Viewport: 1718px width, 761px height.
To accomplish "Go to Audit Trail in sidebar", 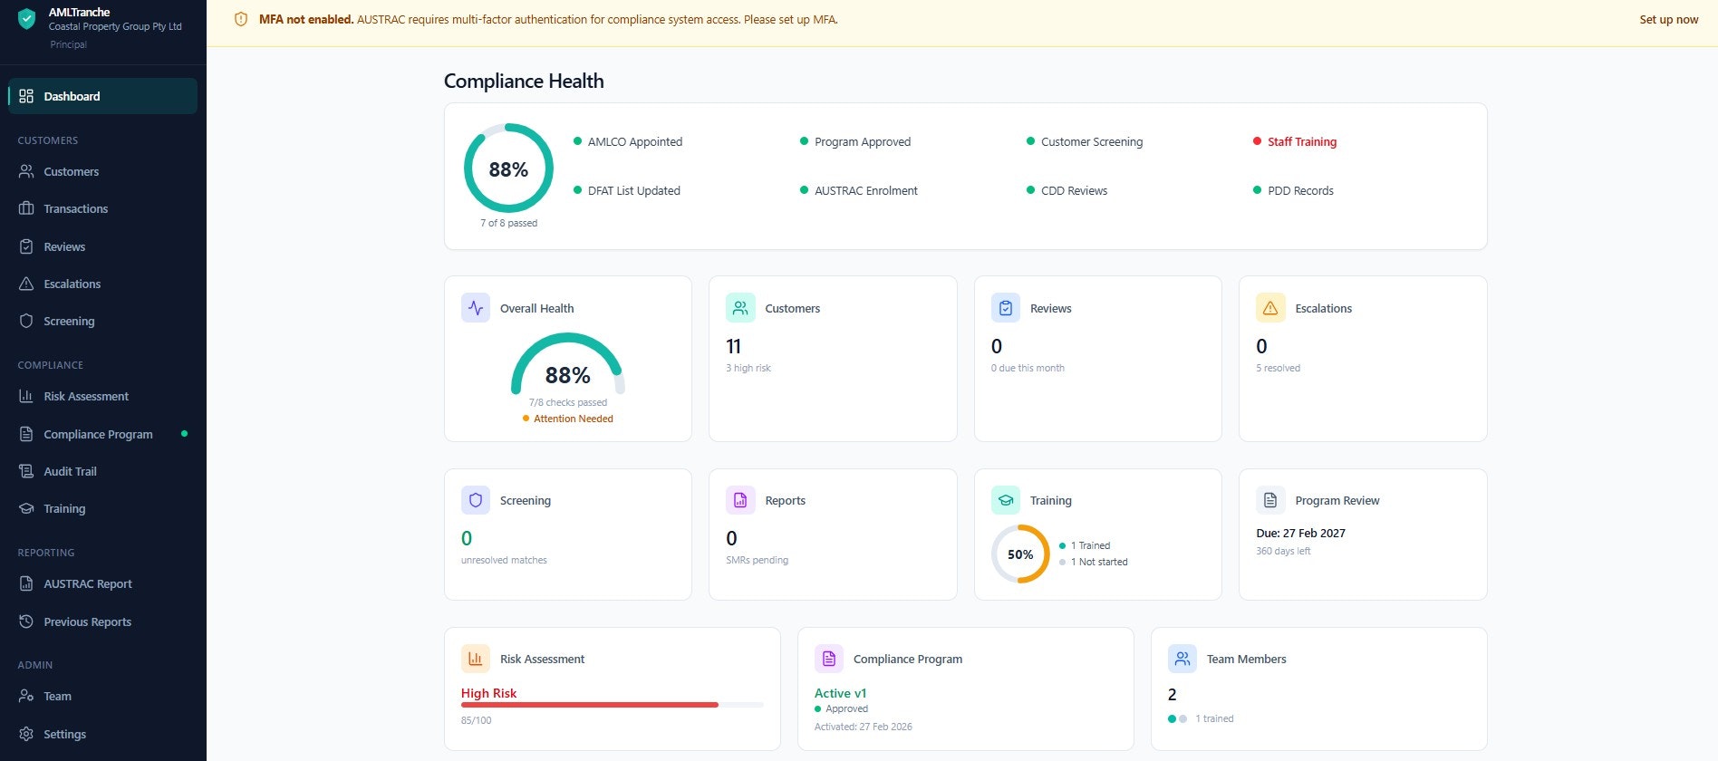I will click(x=70, y=472).
